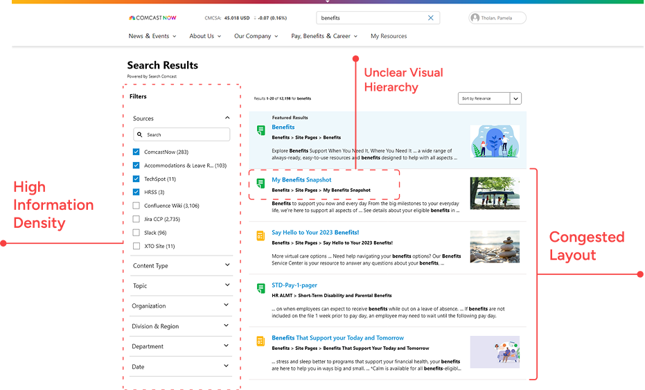Screen dimensions: 645x390
Task: Open Say Hello to Your 2023 Benefits!
Action: coord(315,233)
